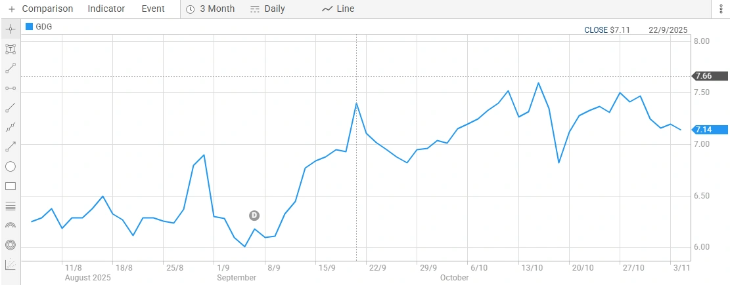
Task: Open the vertical dots more-options menu
Action: (721, 9)
